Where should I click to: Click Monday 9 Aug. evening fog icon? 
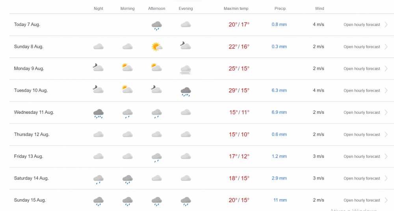tap(186, 69)
